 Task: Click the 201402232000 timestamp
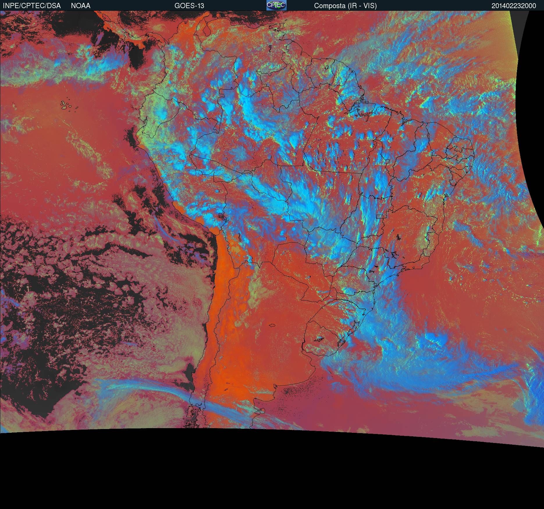(x=514, y=6)
